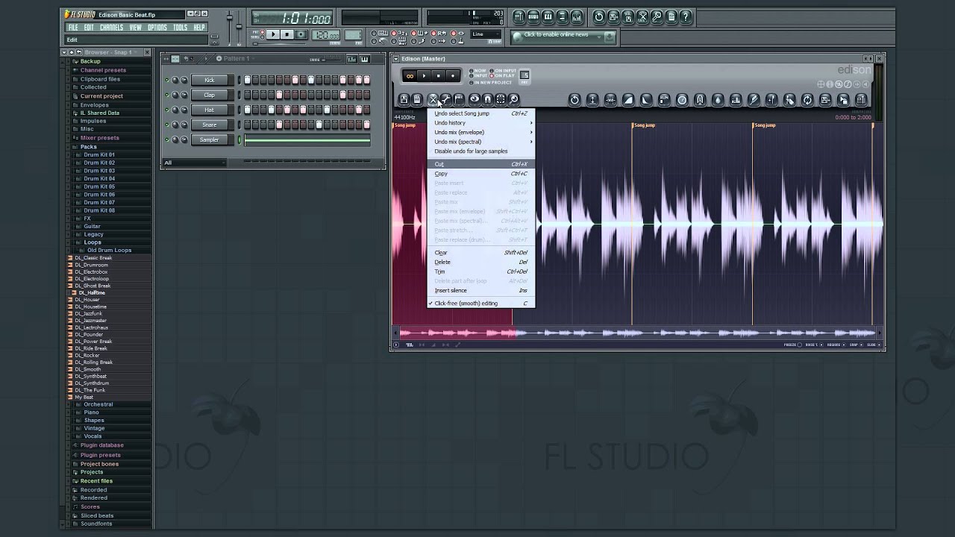Click Edison's send to playlist icon
Screen dimensions: 955x537
[825, 100]
